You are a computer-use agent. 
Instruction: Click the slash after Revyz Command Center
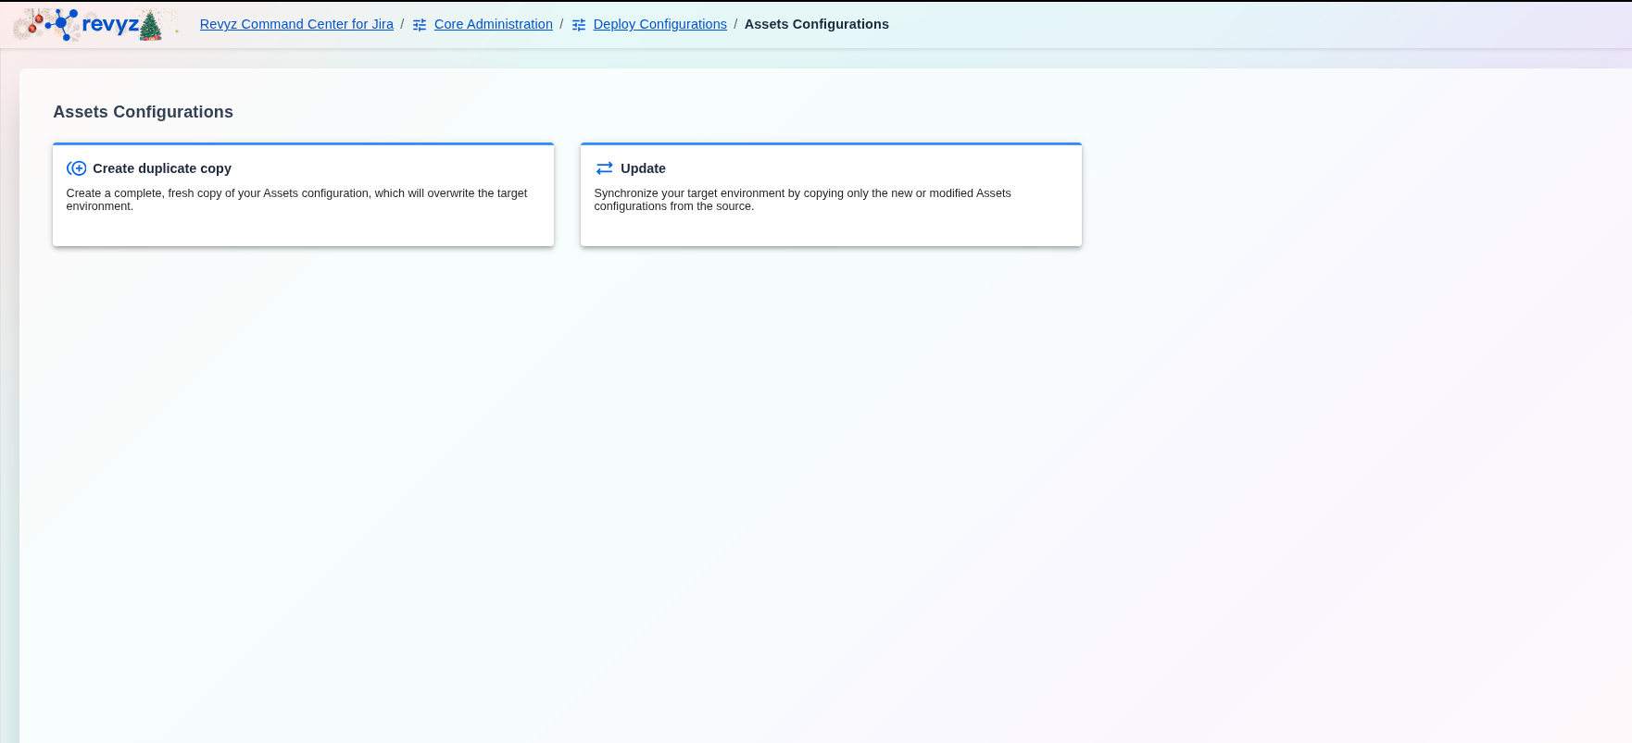coord(402,24)
